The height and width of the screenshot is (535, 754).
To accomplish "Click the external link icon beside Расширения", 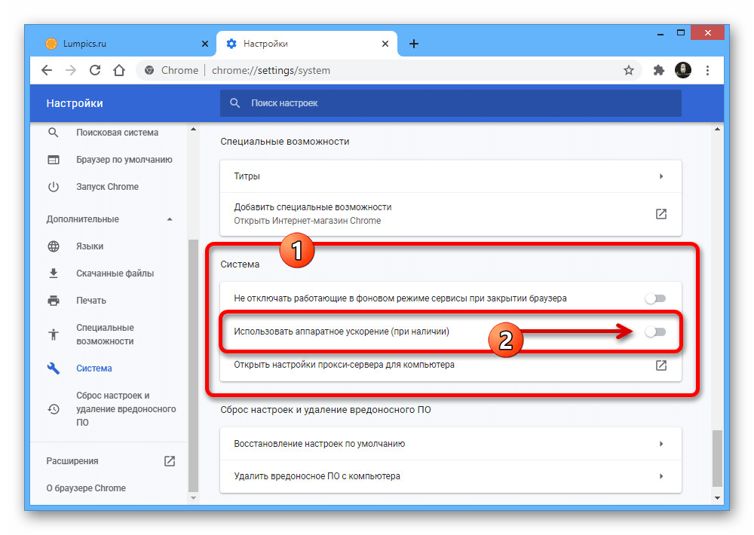I will coord(169,461).
